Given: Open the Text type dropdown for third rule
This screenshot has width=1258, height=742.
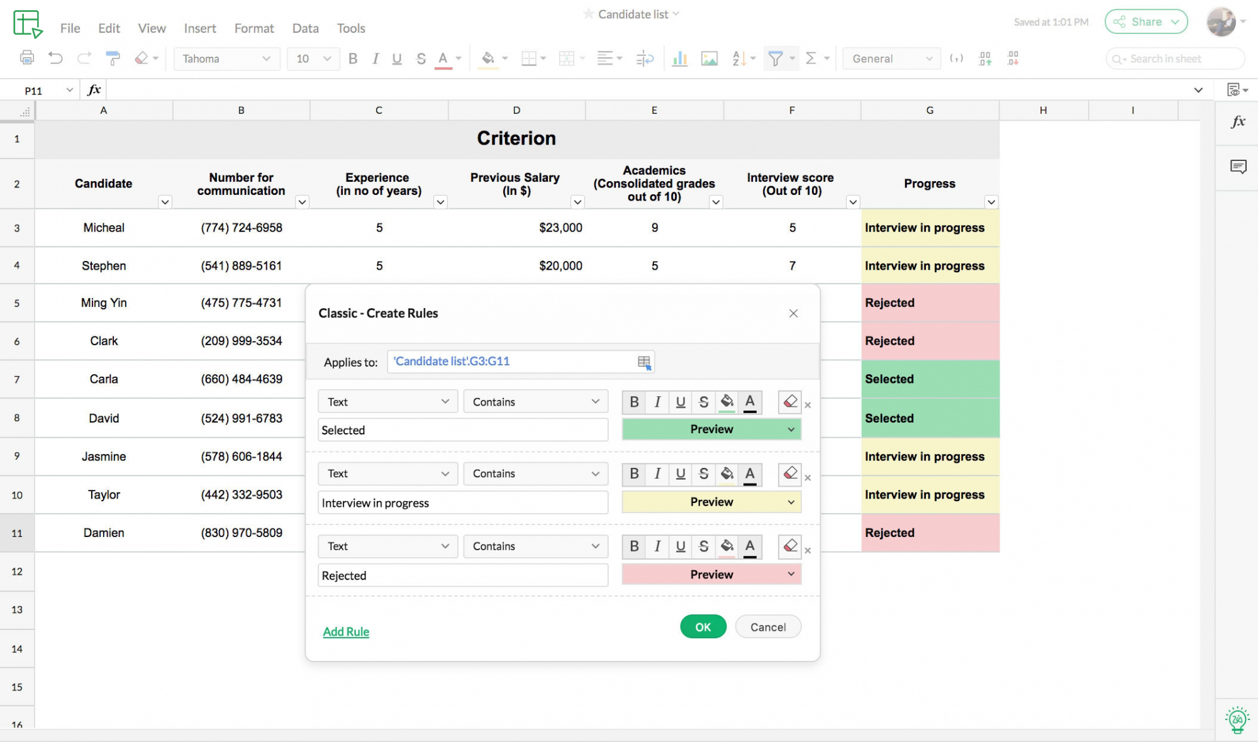Looking at the screenshot, I should [387, 546].
